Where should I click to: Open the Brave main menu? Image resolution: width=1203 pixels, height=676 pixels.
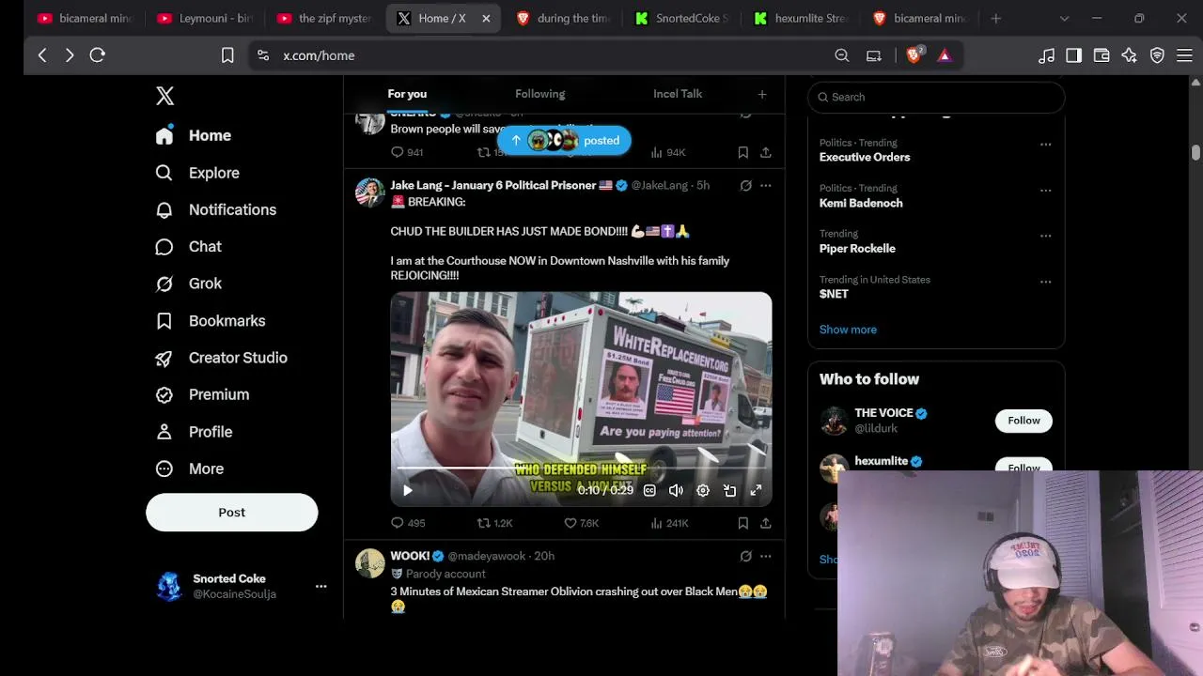(x=1184, y=55)
